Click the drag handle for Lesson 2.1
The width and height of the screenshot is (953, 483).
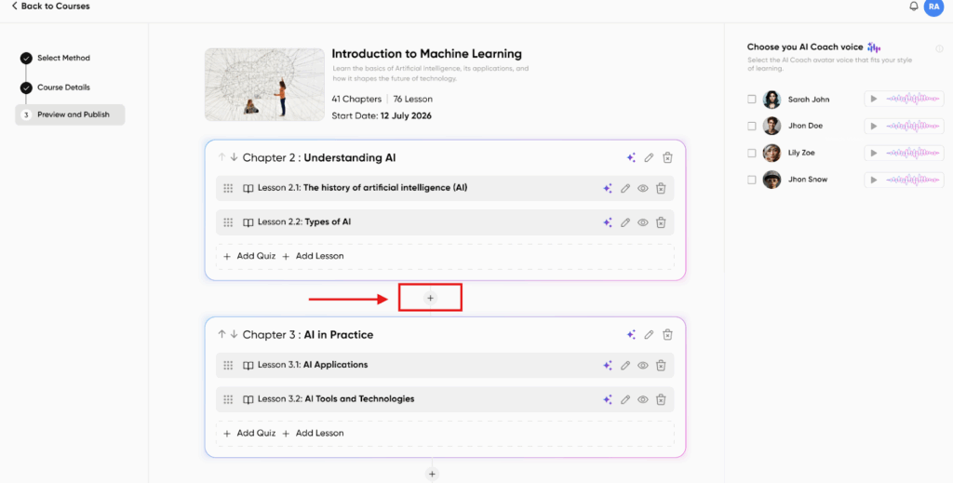228,188
